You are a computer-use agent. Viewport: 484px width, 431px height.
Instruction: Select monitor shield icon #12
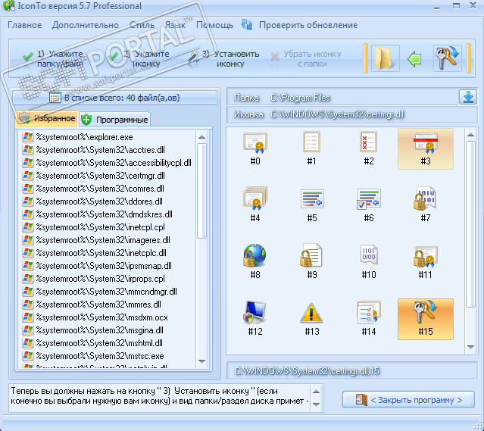coord(255,319)
